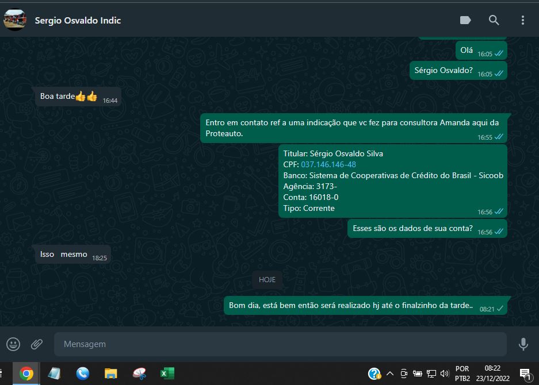Switch the POR PTB2 keyboard language
The width and height of the screenshot is (539, 385).
click(x=462, y=374)
